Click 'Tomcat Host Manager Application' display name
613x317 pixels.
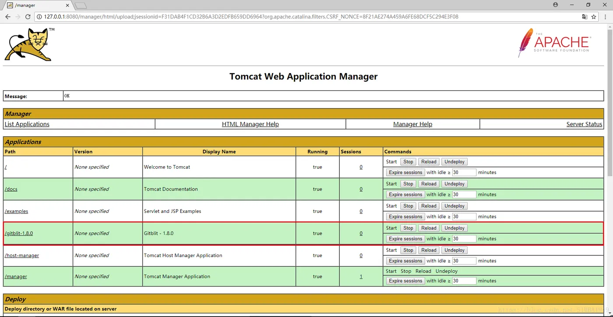[x=183, y=255]
